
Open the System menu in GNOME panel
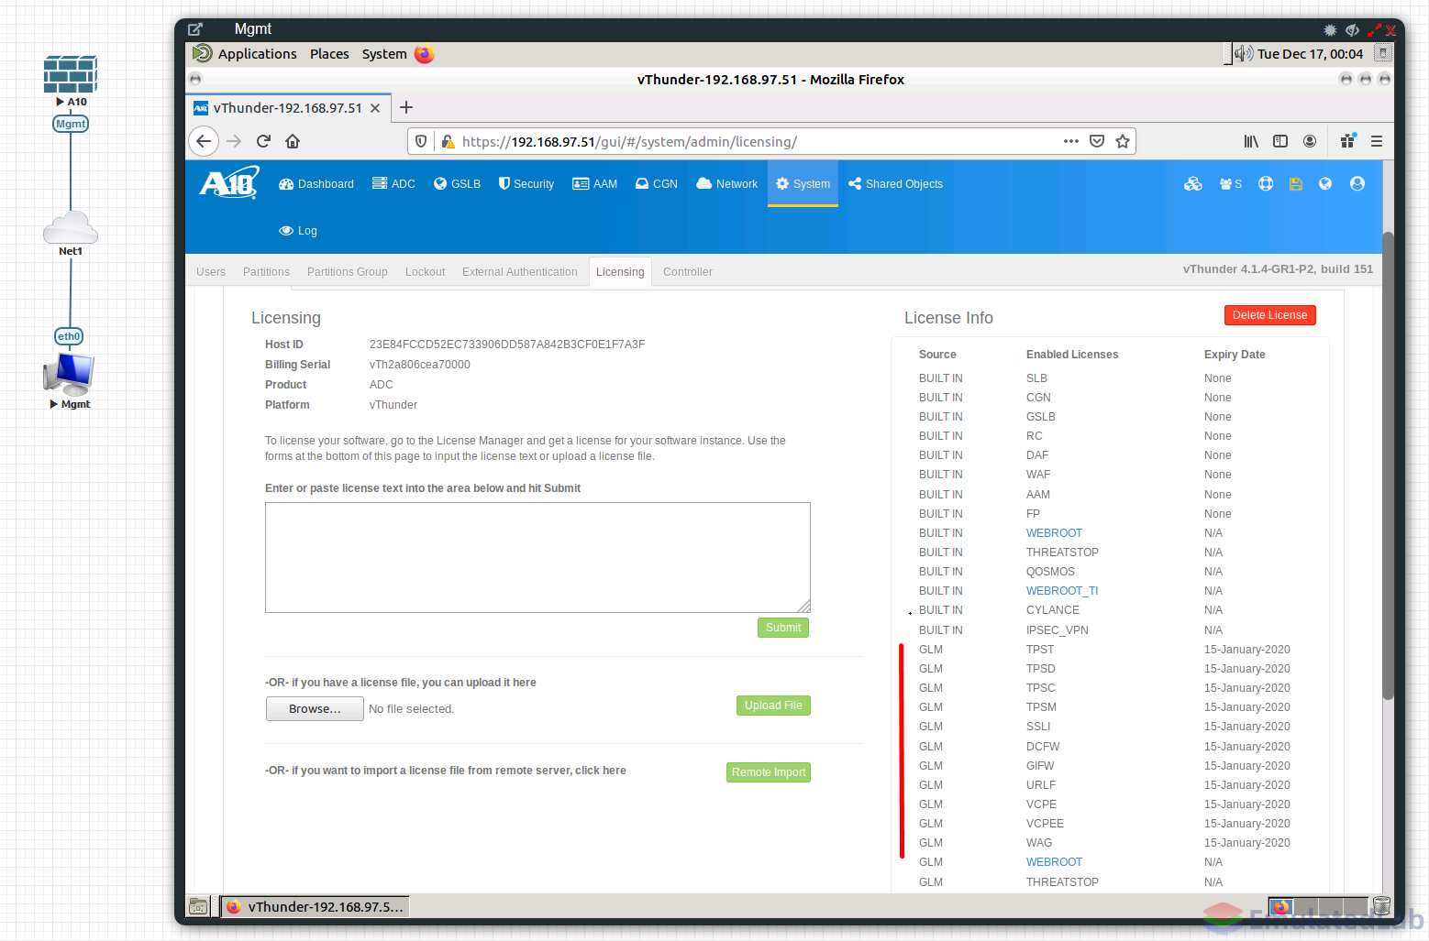point(384,54)
